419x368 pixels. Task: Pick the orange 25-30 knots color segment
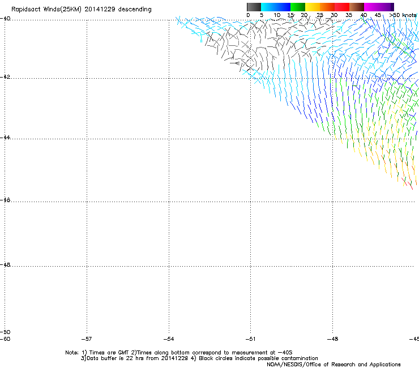pos(327,7)
